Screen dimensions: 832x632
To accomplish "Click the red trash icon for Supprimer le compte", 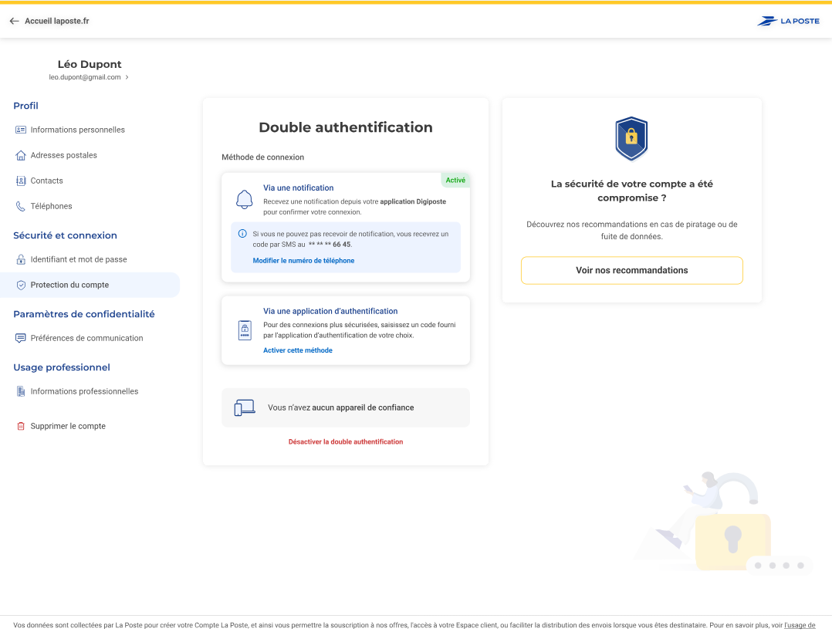I will pyautogui.click(x=21, y=426).
